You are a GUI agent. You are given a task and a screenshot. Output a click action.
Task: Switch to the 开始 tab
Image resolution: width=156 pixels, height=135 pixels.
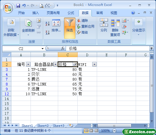pos(21,13)
